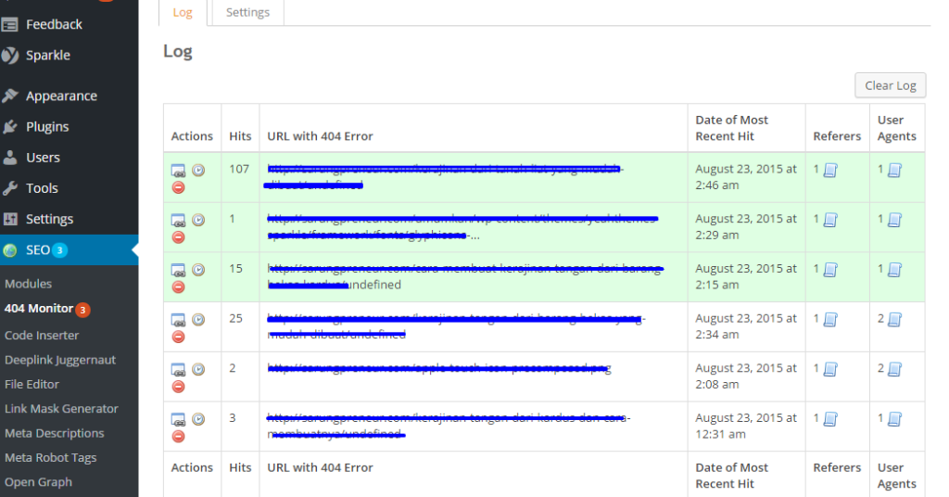
Task: Show user agents list for the 2:08 am row
Action: (x=894, y=369)
